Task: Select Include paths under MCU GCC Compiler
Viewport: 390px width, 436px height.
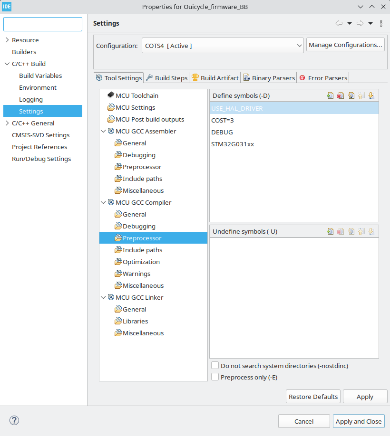Action: (142, 250)
